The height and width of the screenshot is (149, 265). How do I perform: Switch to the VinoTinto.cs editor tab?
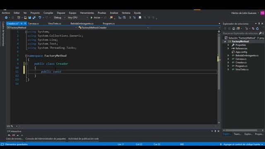55,24
